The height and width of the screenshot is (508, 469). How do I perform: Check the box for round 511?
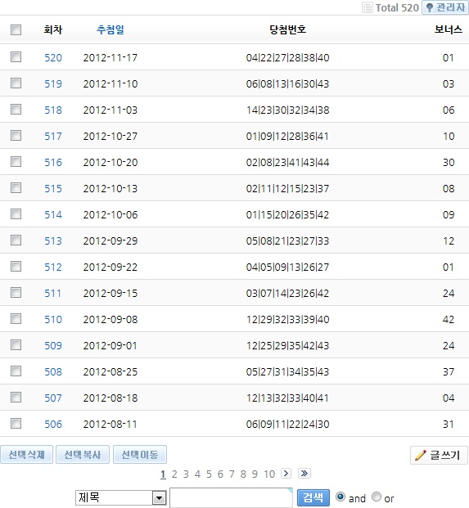[16, 293]
